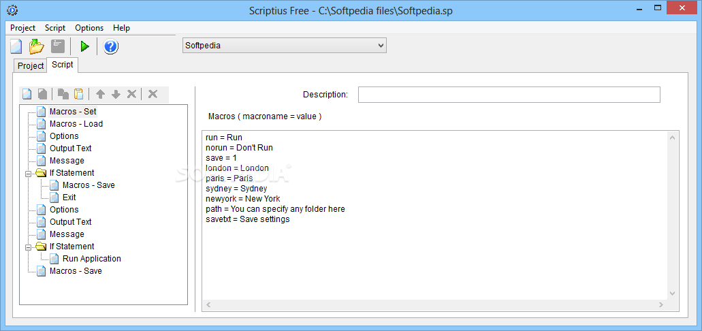Click the line "norun = Don't Run"
Image resolution: width=702 pixels, height=331 pixels.
[x=239, y=148]
